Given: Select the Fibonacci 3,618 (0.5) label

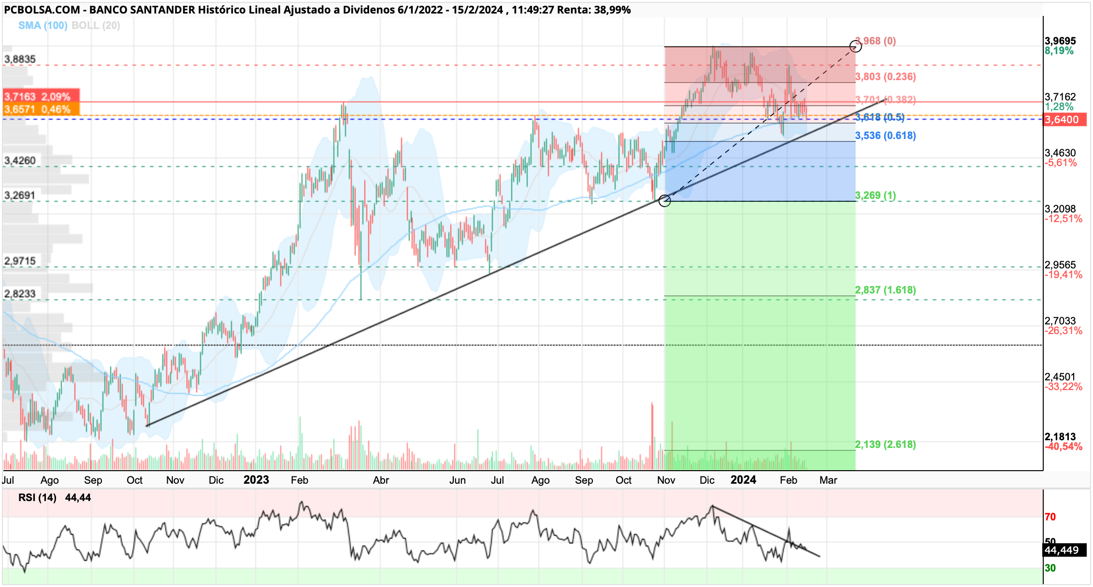Looking at the screenshot, I should 879,117.
